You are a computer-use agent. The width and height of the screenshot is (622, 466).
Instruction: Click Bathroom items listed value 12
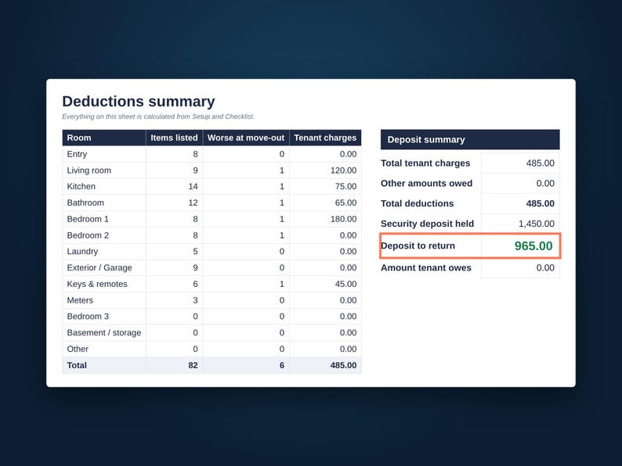click(x=193, y=203)
